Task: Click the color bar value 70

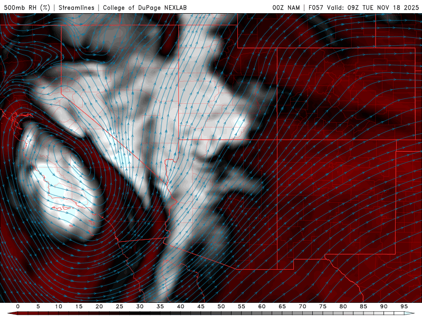Action: coord(302,307)
